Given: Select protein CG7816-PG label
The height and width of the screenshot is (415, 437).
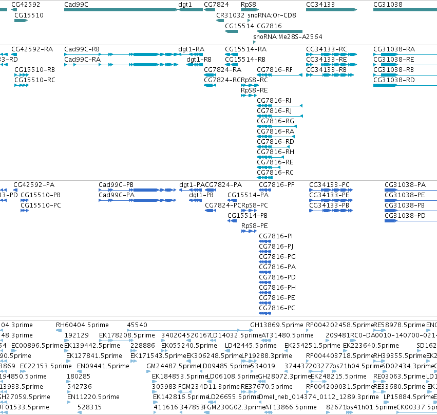Looking at the screenshot, I should (x=277, y=257).
